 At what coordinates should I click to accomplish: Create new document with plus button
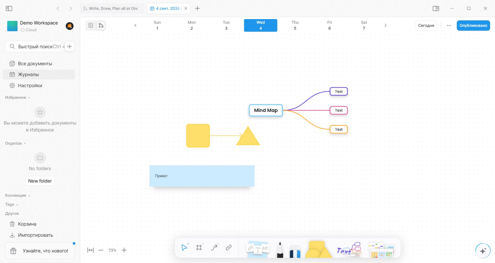point(70,47)
